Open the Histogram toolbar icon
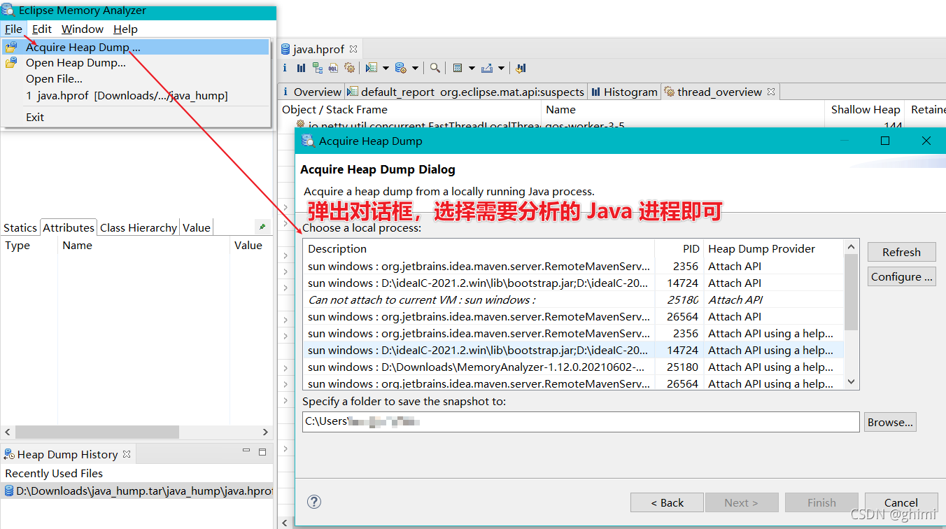Screen dimensions: 946x529 click(301, 68)
